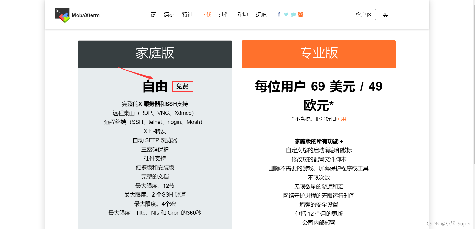
Task: Click the 修改您的配置文件脚本 line
Action: [x=319, y=159]
